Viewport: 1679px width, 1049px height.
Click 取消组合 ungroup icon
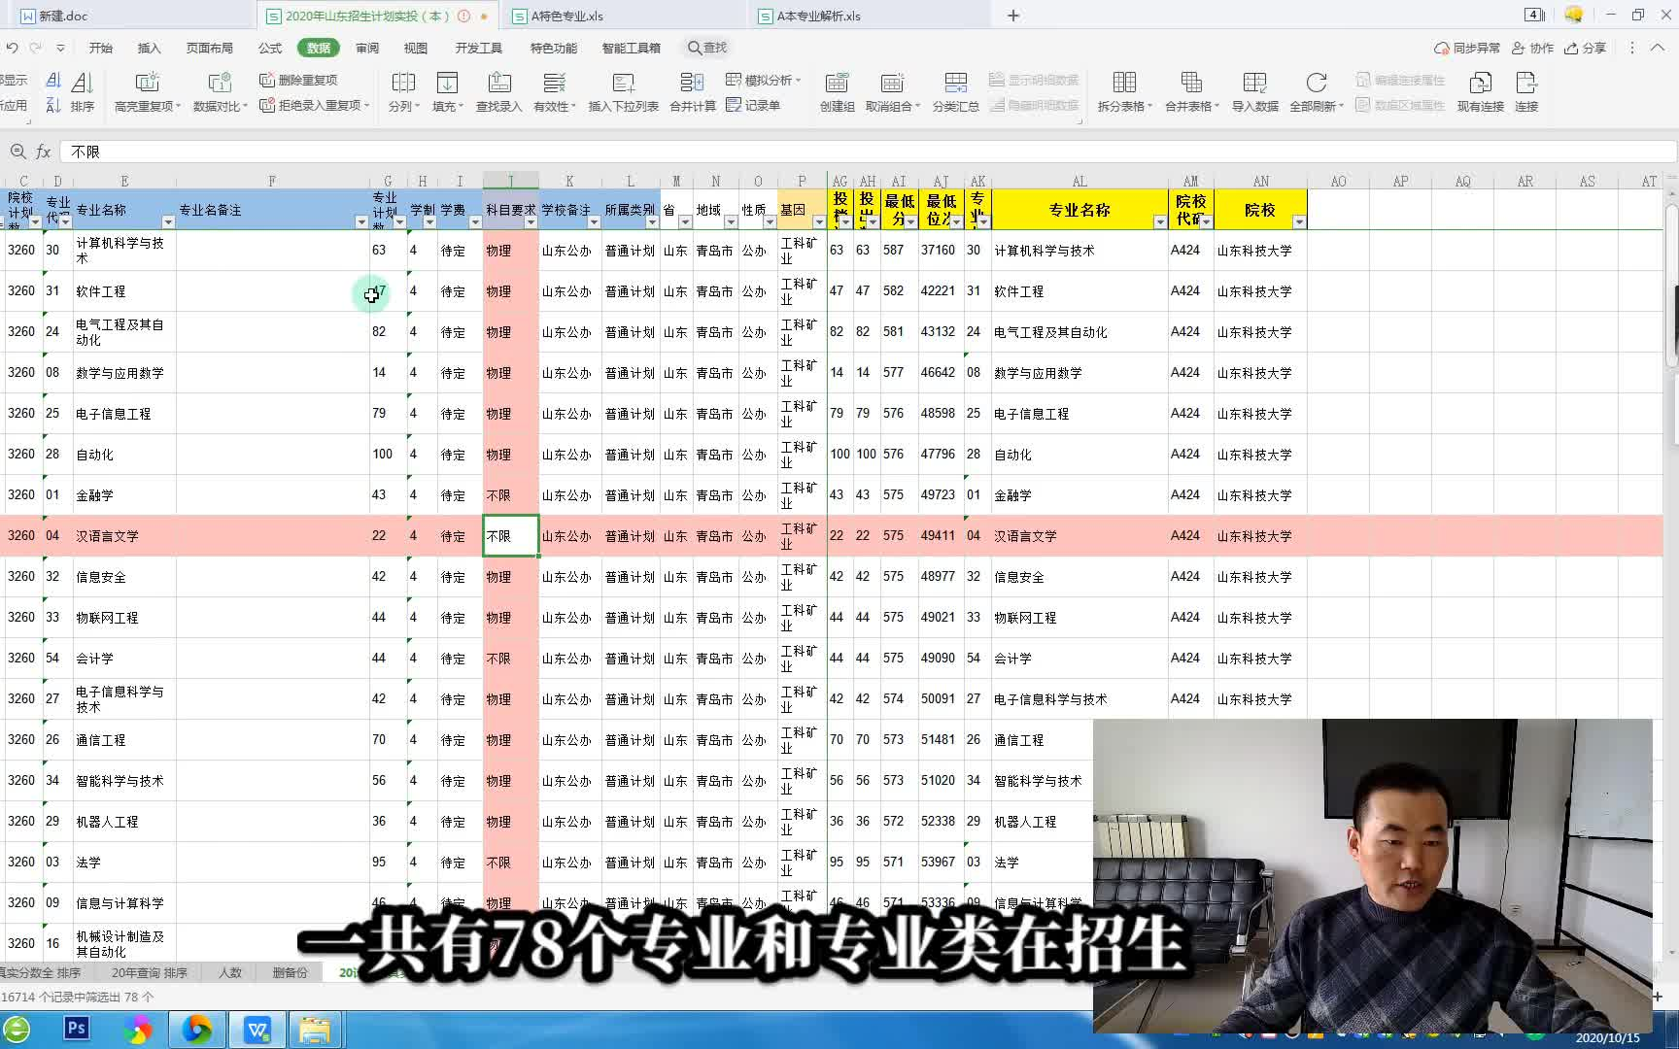coord(893,93)
